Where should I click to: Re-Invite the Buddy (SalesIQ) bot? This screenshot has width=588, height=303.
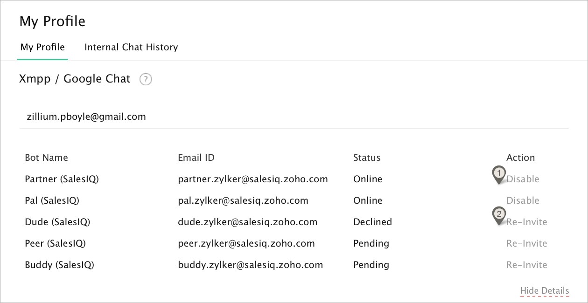[x=527, y=265]
